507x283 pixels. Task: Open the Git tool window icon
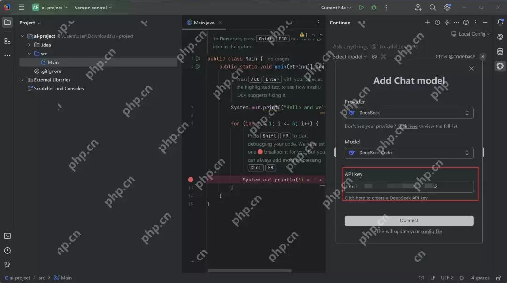click(x=7, y=265)
